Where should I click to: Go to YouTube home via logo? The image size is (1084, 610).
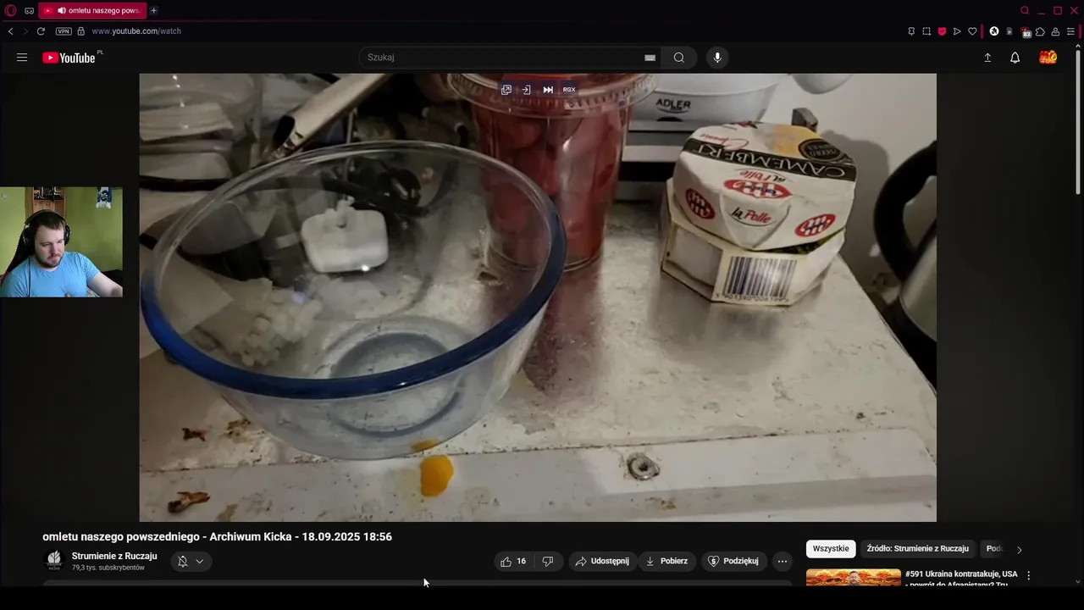click(69, 58)
